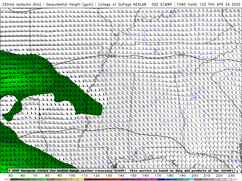Click the 70 value on the color scale
Screen dimensions: 242x181
35,176
